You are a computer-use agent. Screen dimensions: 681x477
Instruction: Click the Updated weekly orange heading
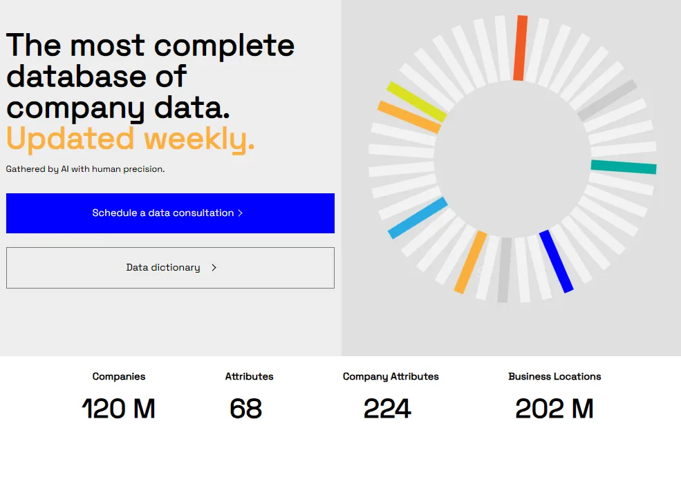click(130, 139)
